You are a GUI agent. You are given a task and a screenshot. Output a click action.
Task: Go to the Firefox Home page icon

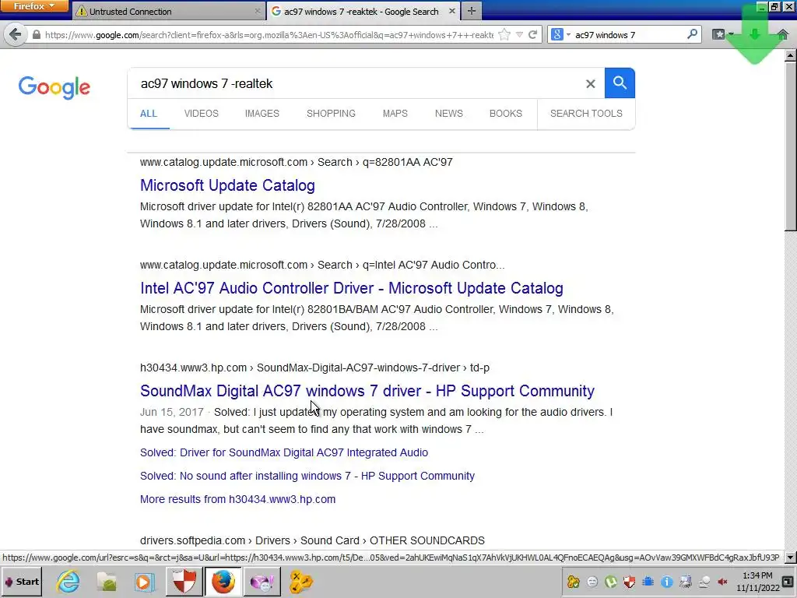[x=782, y=34]
